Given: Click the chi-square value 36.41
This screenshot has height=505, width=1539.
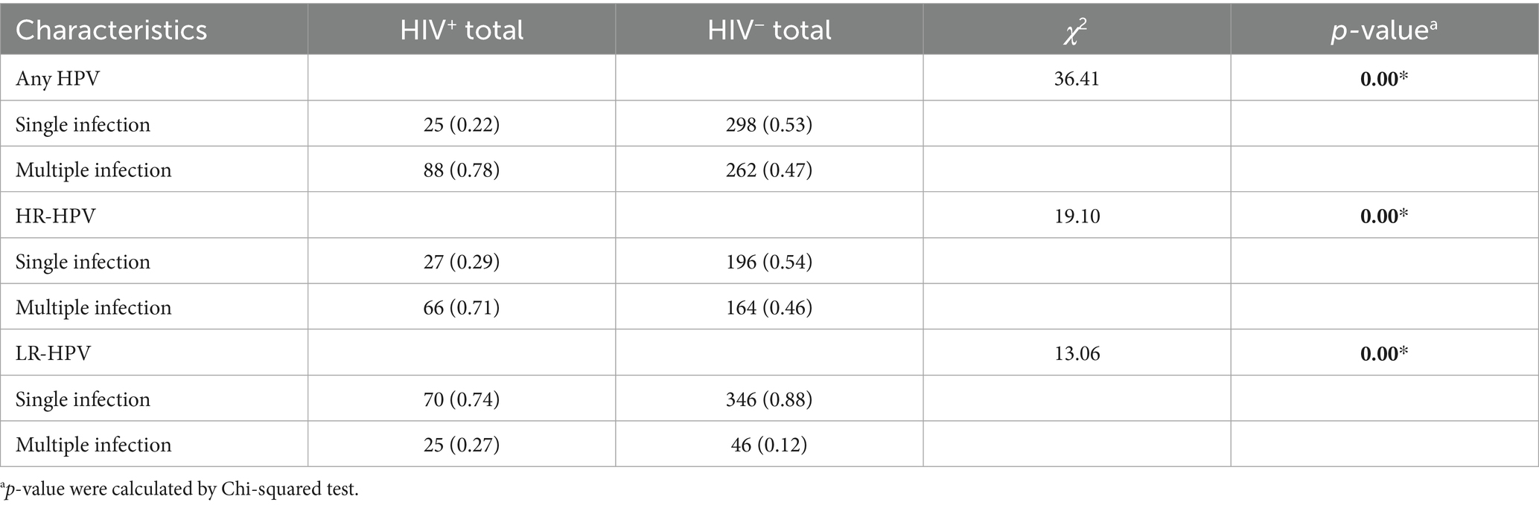Looking at the screenshot, I should click(x=1077, y=79).
